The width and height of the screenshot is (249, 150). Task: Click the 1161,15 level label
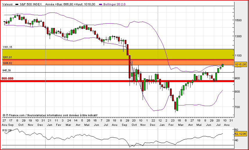pyautogui.click(x=7, y=47)
